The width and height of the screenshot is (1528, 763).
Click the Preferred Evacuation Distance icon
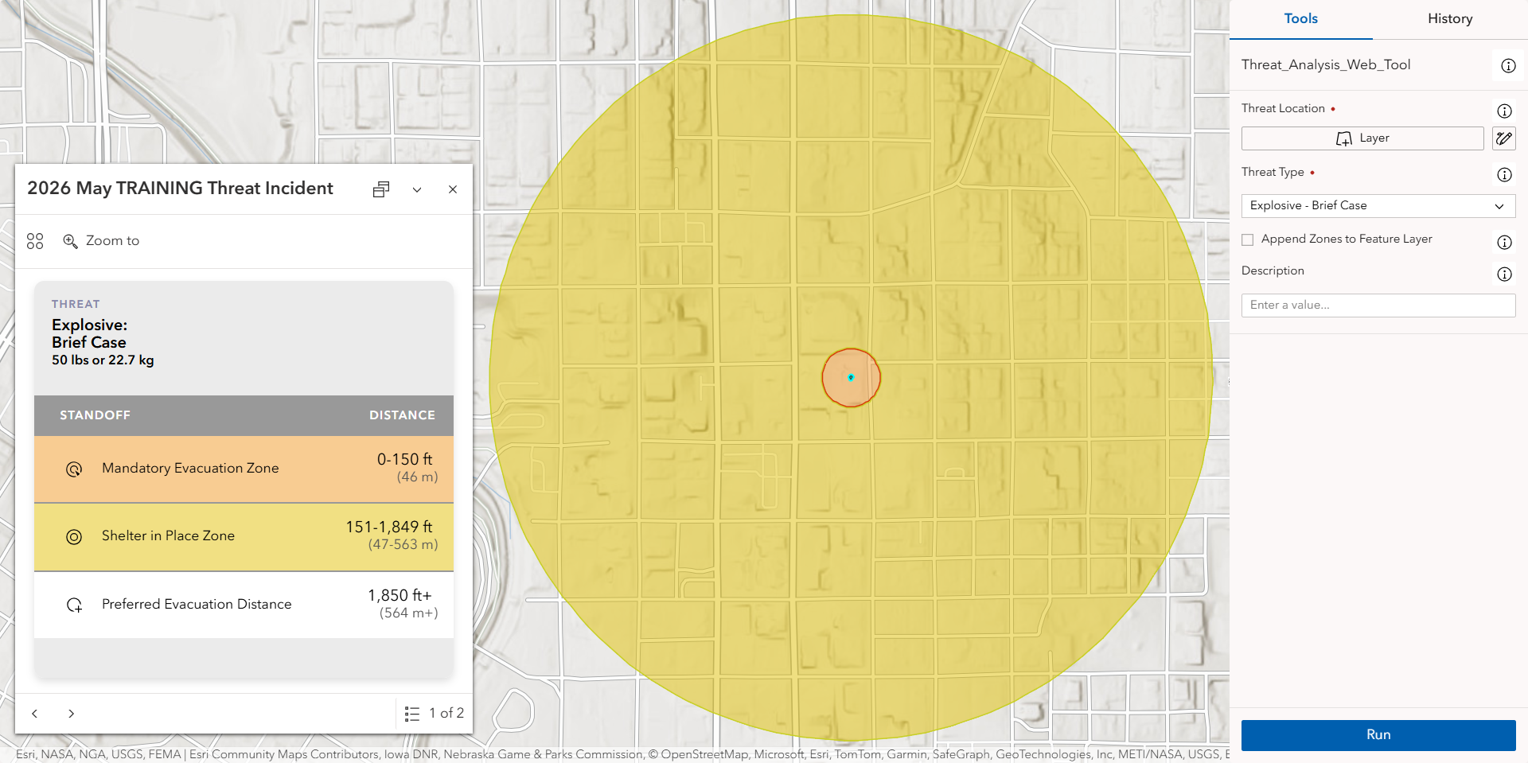[74, 605]
